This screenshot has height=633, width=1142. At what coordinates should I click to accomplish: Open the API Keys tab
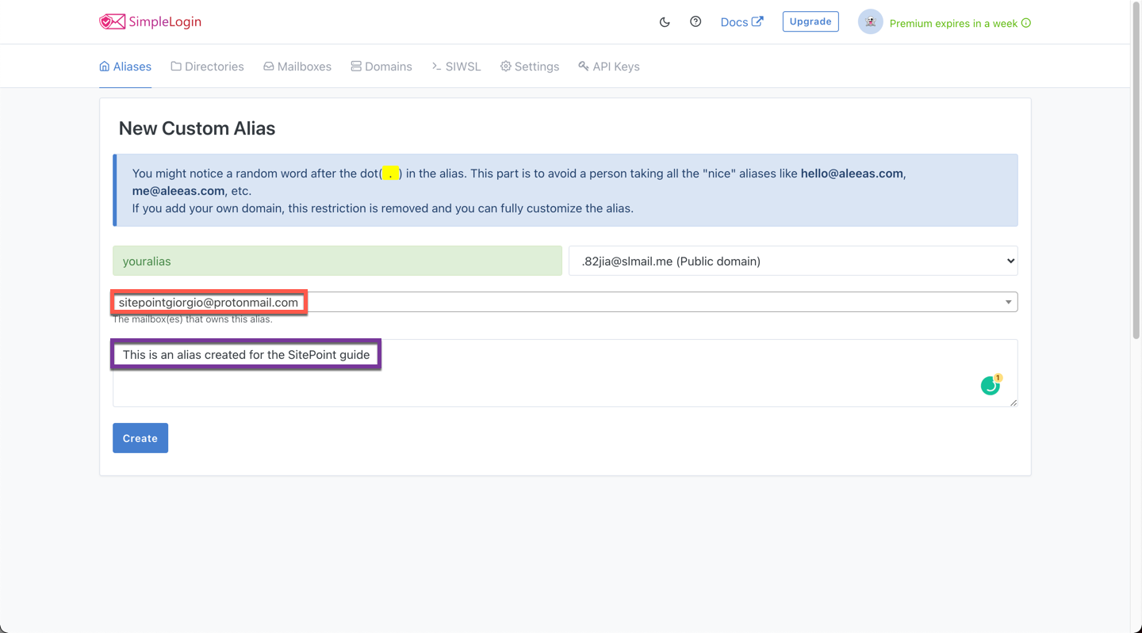click(x=609, y=67)
